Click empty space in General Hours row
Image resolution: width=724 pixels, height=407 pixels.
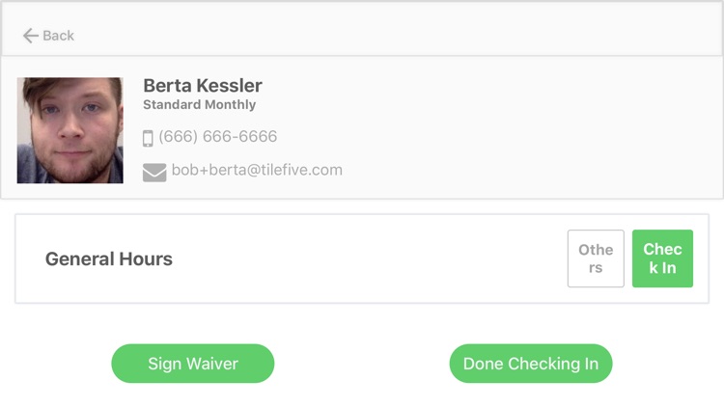click(367, 258)
